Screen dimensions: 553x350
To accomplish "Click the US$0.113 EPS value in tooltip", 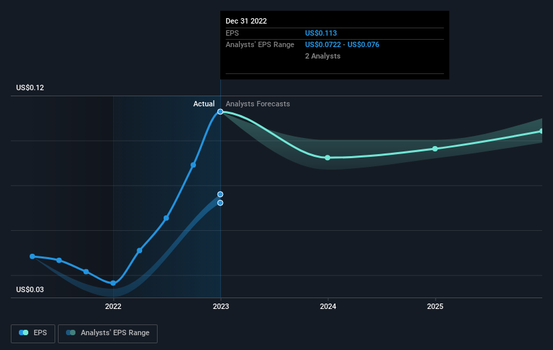I will click(321, 33).
